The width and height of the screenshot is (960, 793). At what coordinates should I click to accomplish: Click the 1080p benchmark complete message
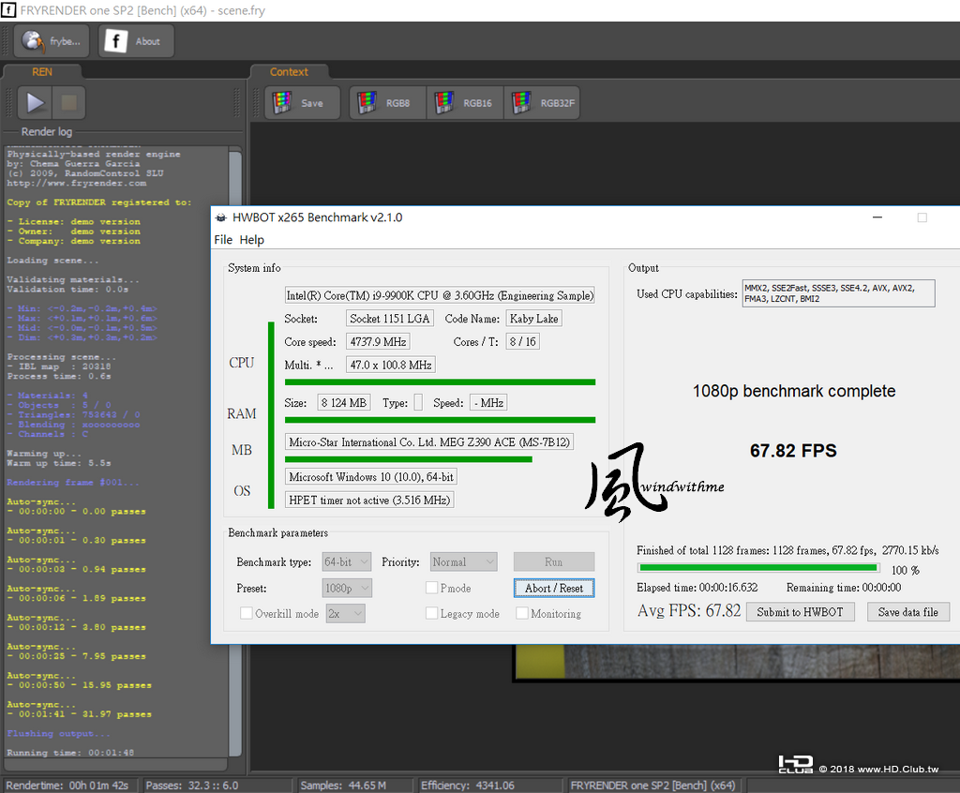tap(793, 391)
